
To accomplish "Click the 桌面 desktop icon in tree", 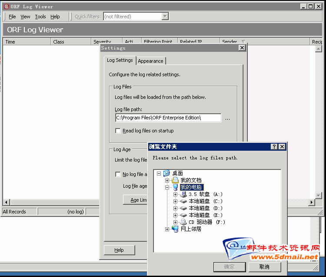I will click(x=166, y=173).
